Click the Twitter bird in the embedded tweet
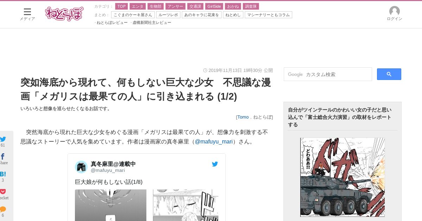This screenshot has height=221, width=422. (x=215, y=164)
